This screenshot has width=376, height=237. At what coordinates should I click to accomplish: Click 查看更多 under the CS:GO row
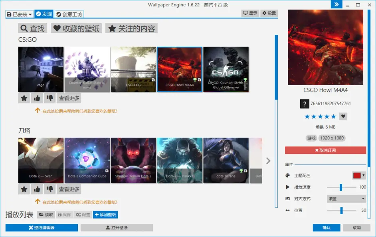tap(69, 98)
